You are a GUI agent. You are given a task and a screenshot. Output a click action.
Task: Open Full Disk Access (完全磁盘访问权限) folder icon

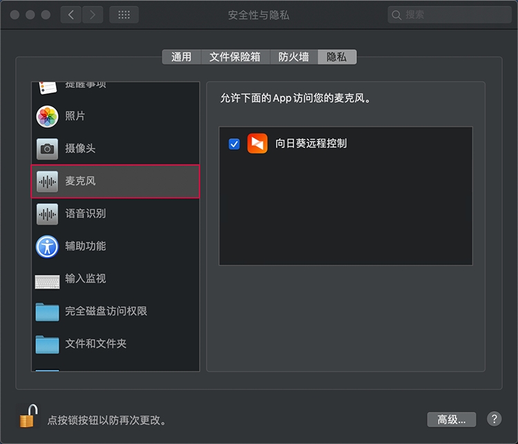tap(47, 311)
